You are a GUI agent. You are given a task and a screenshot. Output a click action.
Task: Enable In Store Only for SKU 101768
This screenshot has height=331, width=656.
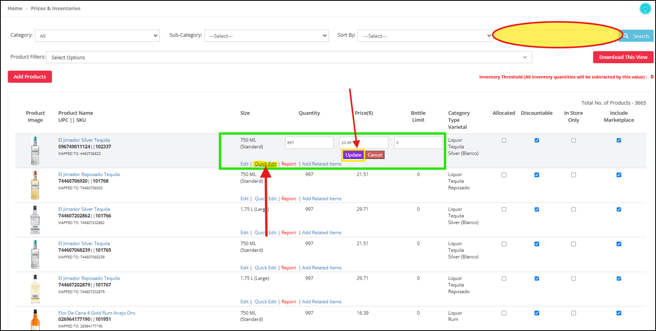click(x=573, y=175)
